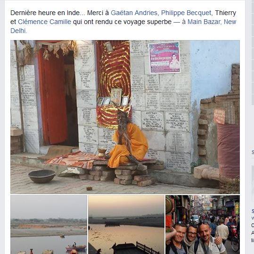Click the framed shrine pictures in main photo
Screen dimensions: 254x254
113,98
